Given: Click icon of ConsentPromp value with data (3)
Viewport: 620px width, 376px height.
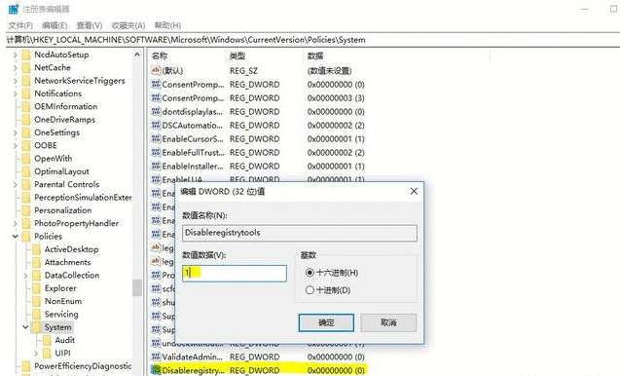Looking at the screenshot, I should click(156, 97).
